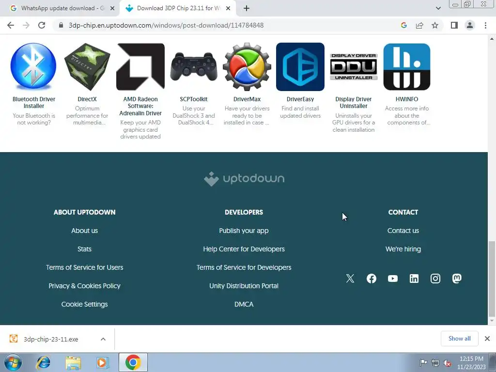Go back to the previous page
Viewport: 496px width, 372px height.
(11, 25)
